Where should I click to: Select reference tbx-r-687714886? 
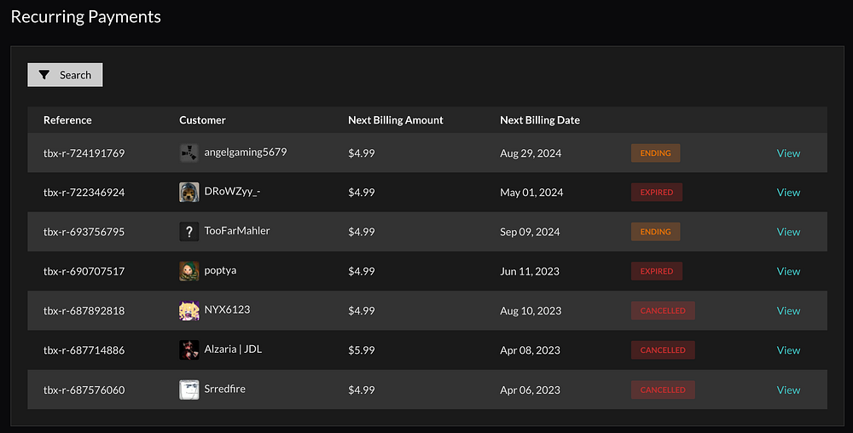[x=84, y=350]
